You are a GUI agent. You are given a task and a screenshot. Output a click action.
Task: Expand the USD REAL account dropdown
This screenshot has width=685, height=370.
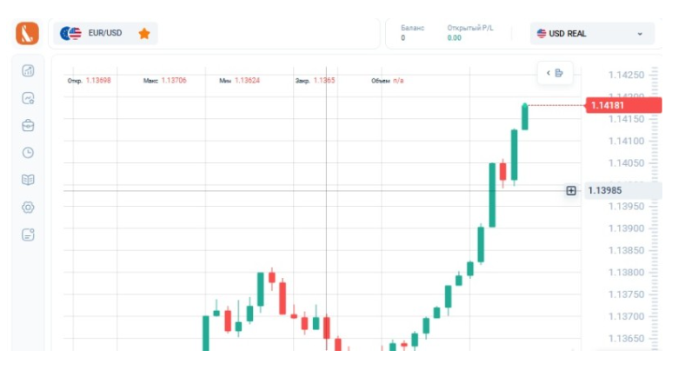(x=591, y=34)
